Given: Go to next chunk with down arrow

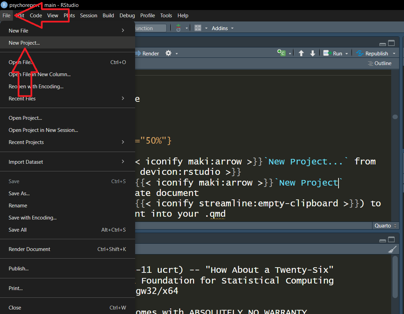Looking at the screenshot, I should (x=313, y=53).
